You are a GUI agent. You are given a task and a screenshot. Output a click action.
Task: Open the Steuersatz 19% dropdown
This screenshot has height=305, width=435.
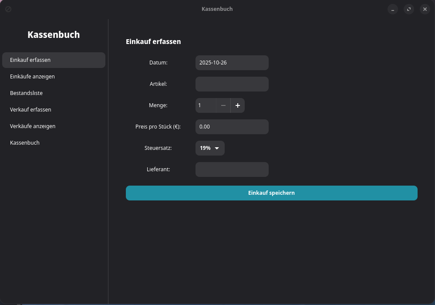(x=210, y=148)
